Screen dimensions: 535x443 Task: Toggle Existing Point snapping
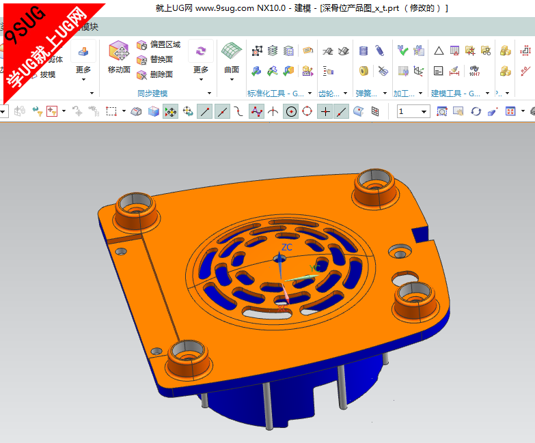(325, 111)
